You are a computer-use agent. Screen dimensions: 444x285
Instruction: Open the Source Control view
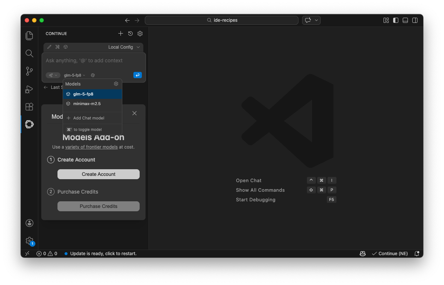29,71
